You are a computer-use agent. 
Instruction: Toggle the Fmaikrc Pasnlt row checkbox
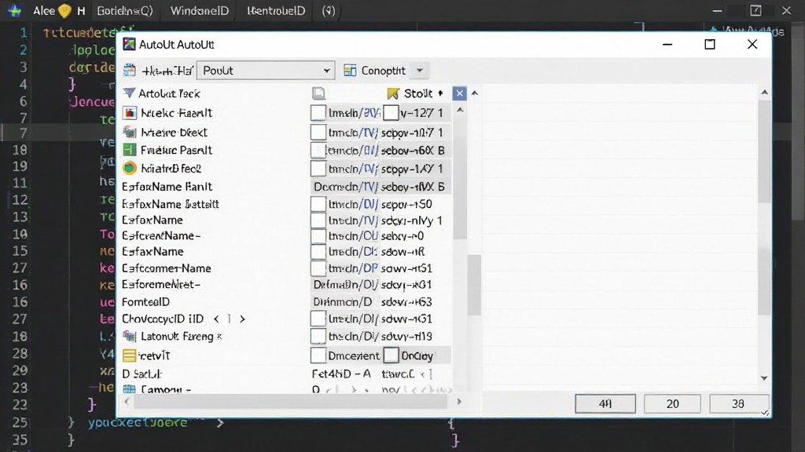click(x=318, y=150)
